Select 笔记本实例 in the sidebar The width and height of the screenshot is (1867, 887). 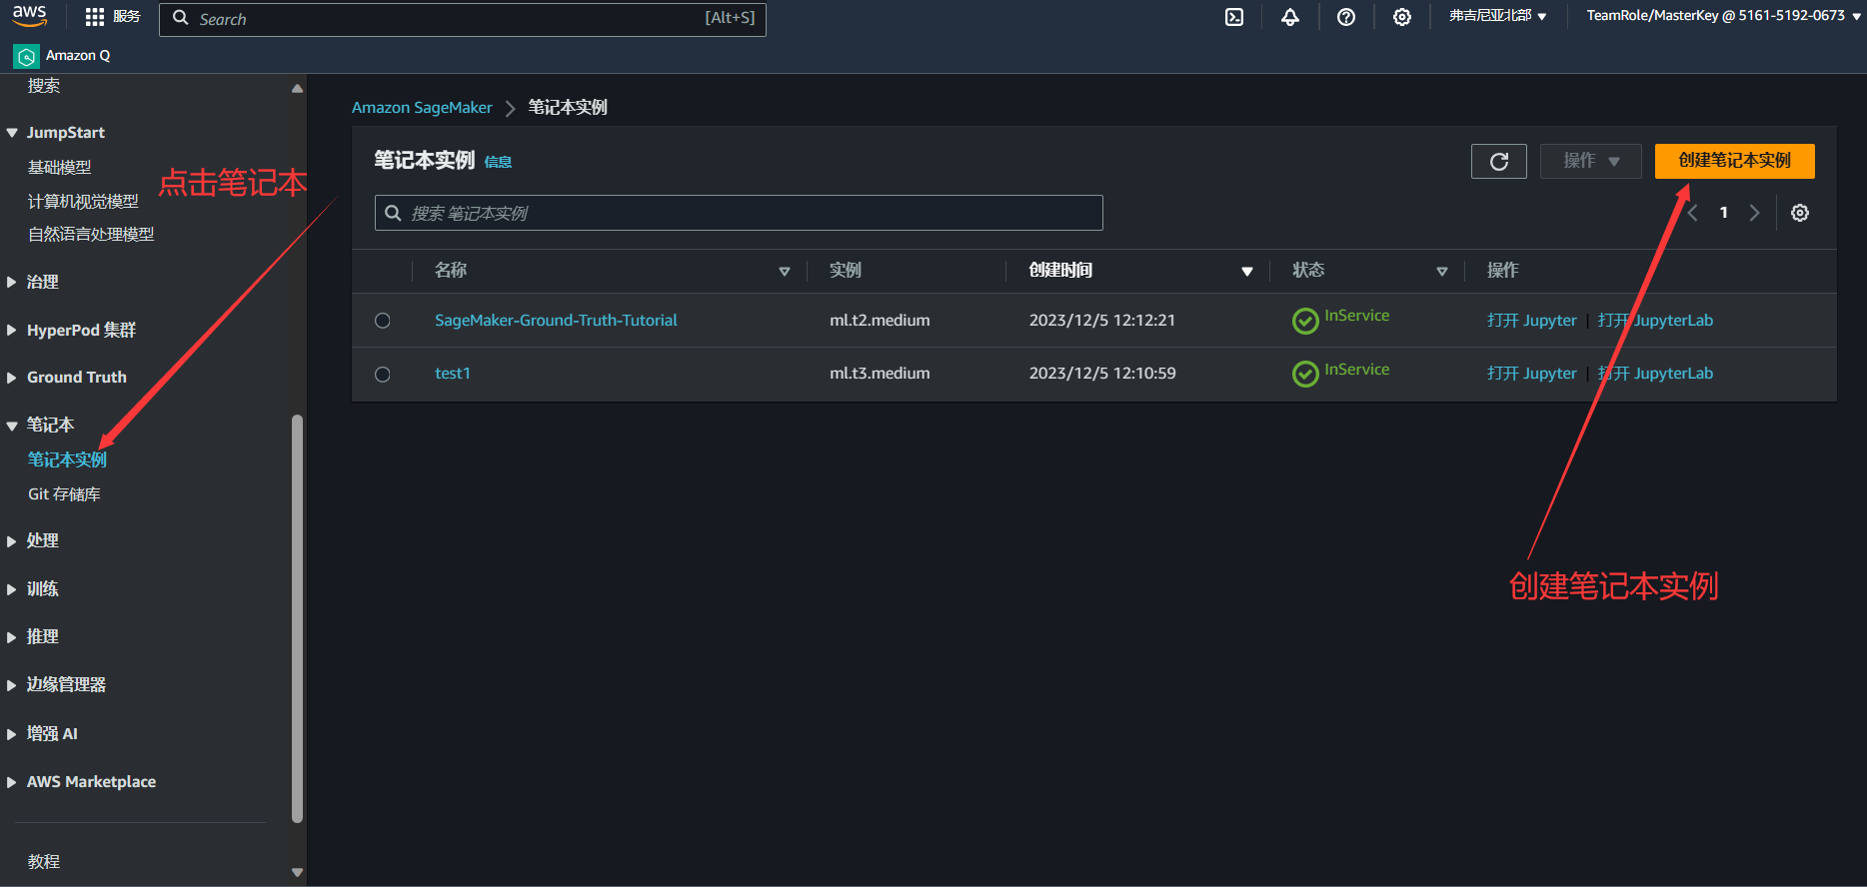(x=67, y=459)
